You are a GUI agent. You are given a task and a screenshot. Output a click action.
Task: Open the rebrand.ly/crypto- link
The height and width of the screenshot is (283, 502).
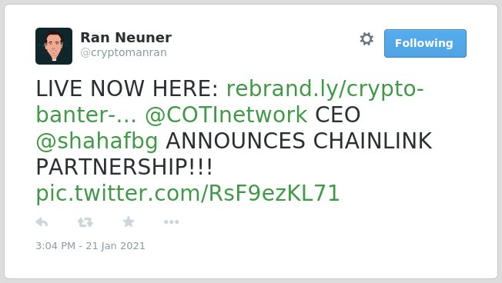(325, 88)
